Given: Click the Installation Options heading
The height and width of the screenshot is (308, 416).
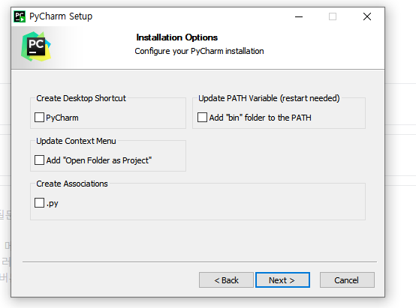Looking at the screenshot, I should coord(177,37).
